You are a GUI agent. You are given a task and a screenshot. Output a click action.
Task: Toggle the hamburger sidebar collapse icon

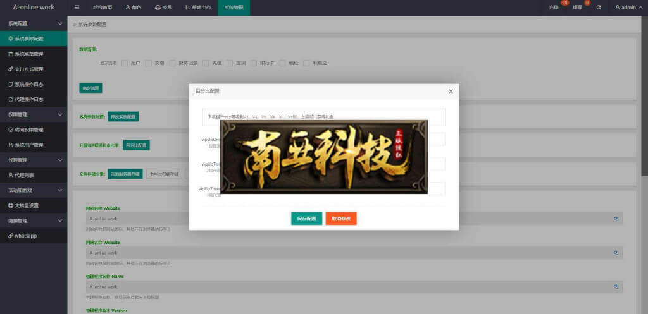[77, 8]
